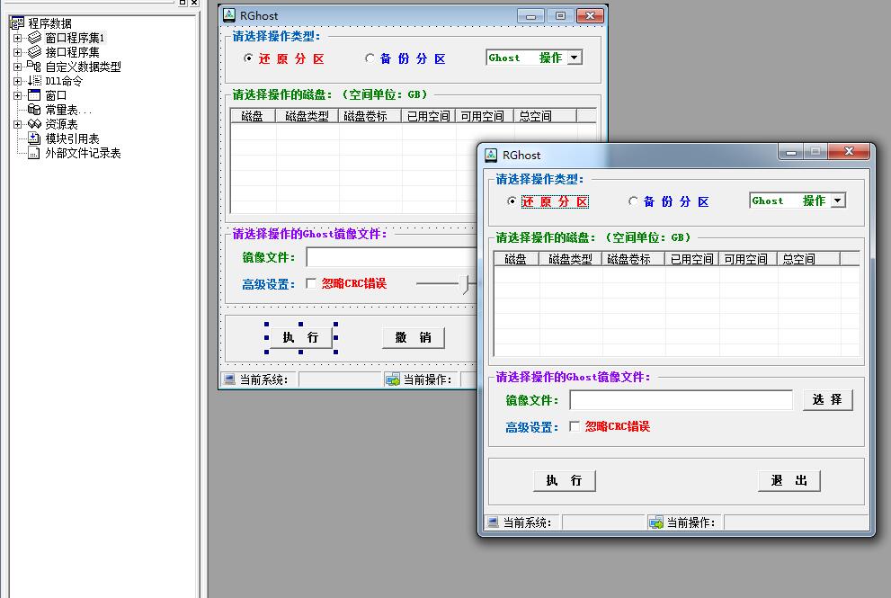Click the 磁盘 column header in the front RGhost window

click(x=516, y=259)
